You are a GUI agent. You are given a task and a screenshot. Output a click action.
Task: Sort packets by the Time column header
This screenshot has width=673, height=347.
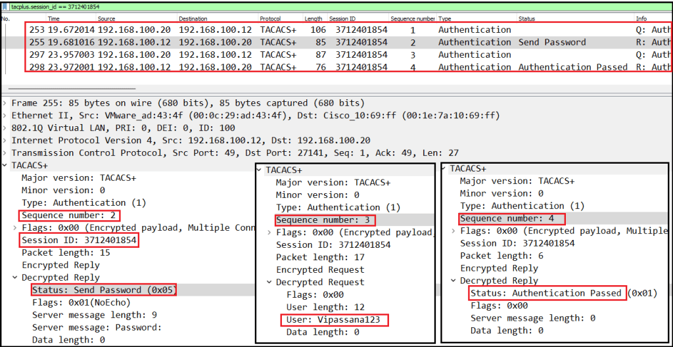tap(54, 19)
